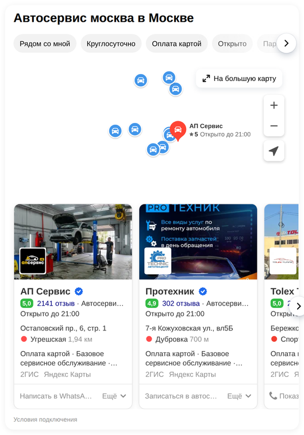This screenshot has height=435, width=304.
Task: Click the 'Угрешская' metro station
Action: pos(48,339)
